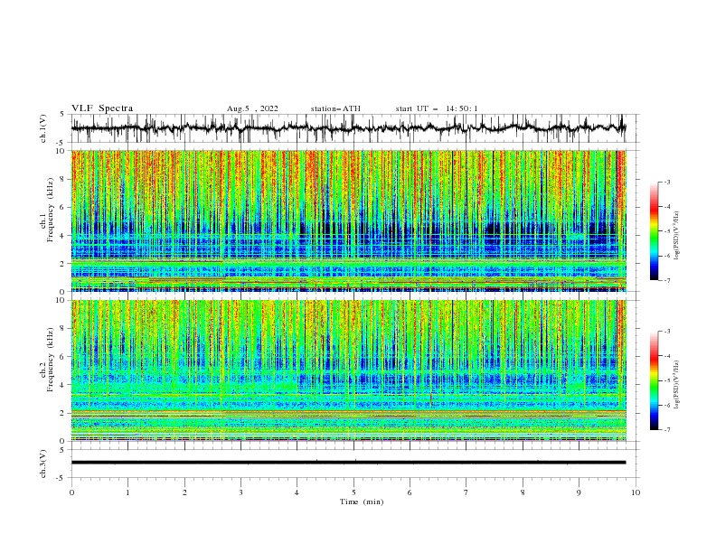Click time axis tick label '5'
The image size is (716, 553).
click(x=353, y=492)
